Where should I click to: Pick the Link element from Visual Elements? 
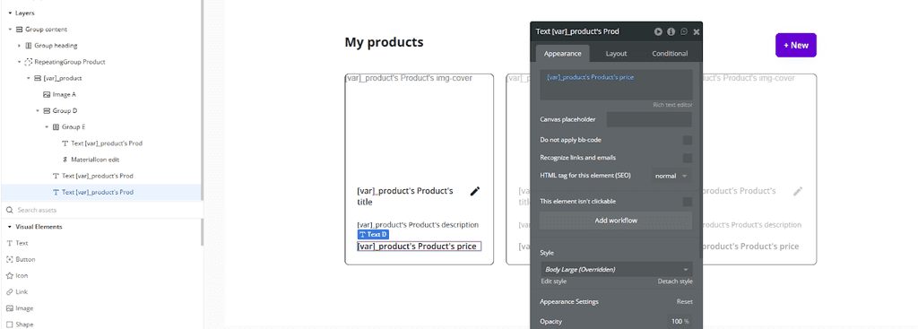16,292
